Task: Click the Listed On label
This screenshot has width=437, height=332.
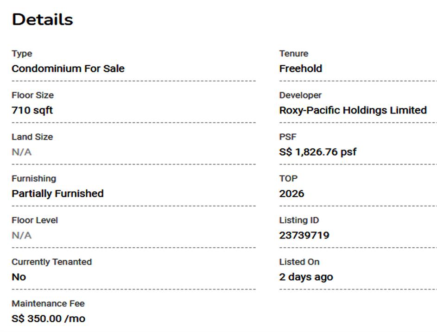Action: click(x=299, y=262)
